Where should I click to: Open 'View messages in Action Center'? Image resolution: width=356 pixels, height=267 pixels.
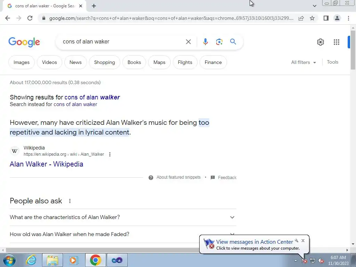[254, 242]
